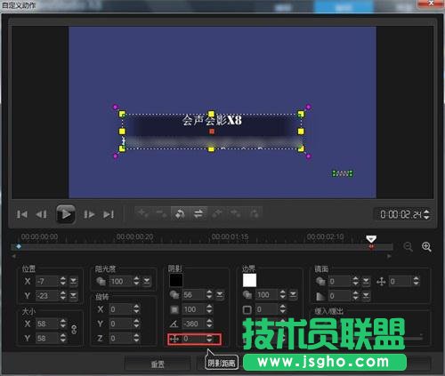Open the position X ease dropdown
The height and width of the screenshot is (376, 445).
click(73, 281)
